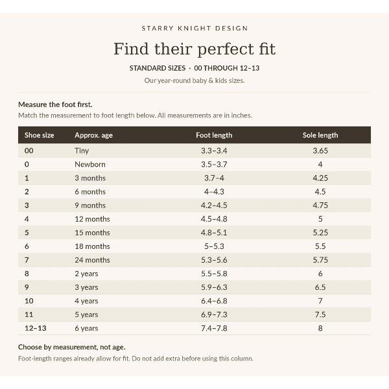Click shoe size 10 cell

pyautogui.click(x=29, y=301)
